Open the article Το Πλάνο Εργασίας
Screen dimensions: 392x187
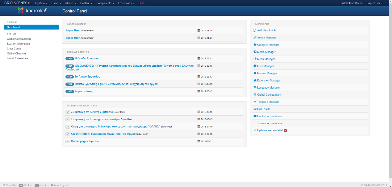pyautogui.click(x=87, y=77)
